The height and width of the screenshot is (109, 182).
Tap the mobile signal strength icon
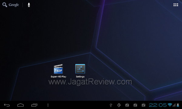click(174, 105)
